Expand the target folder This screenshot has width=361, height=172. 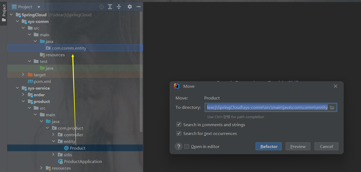coord(24,75)
